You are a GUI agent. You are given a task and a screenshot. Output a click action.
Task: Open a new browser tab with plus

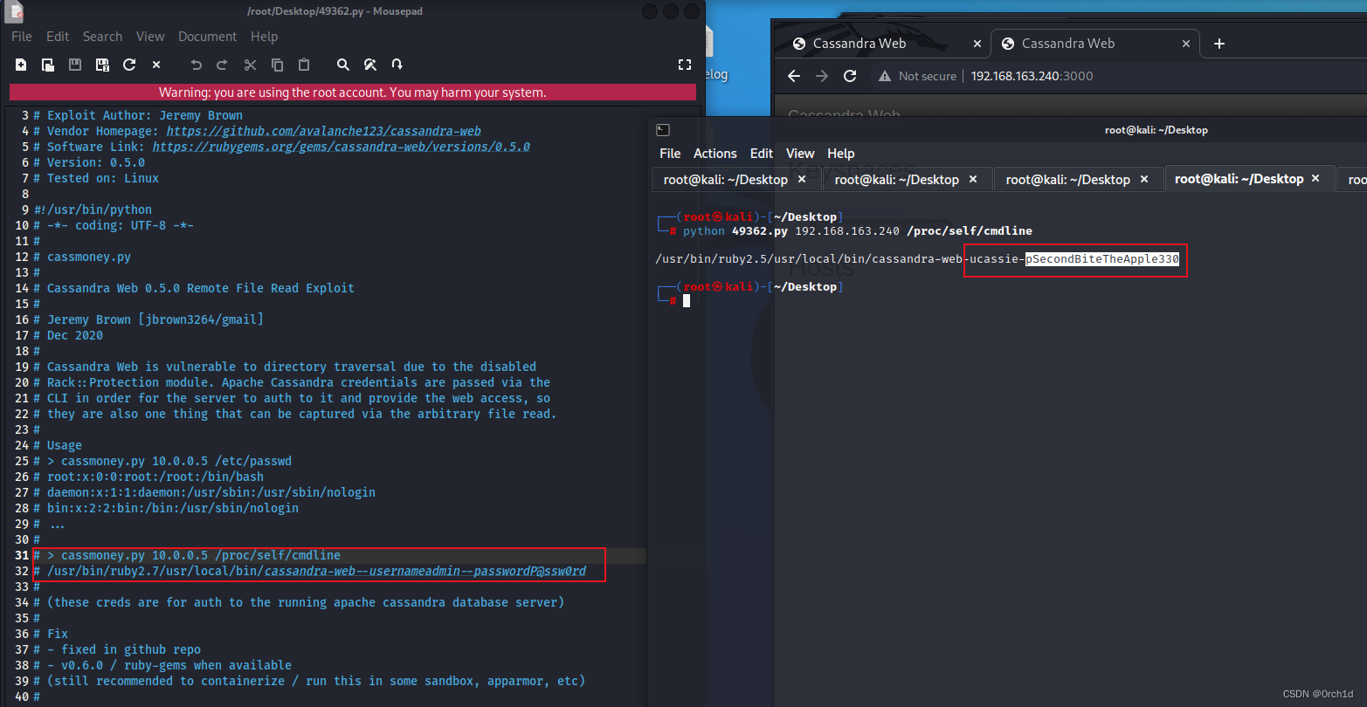(1219, 44)
